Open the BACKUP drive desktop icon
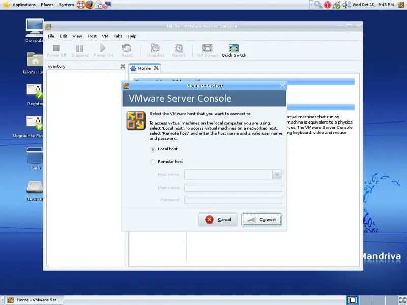Image resolution: width=407 pixels, height=305 pixels. (x=35, y=187)
